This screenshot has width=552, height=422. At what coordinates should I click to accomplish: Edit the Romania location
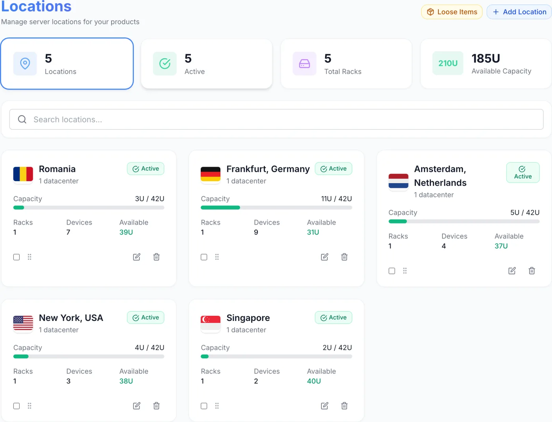click(x=137, y=257)
